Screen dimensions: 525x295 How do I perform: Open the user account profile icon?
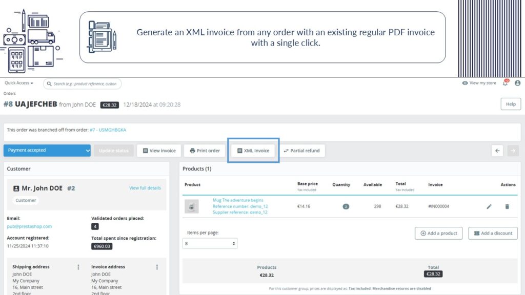click(517, 83)
